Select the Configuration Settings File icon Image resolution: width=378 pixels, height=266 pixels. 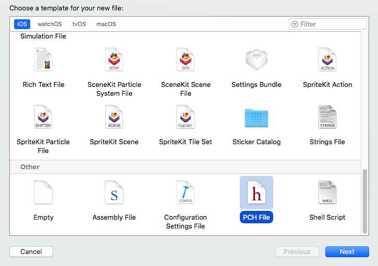click(186, 192)
